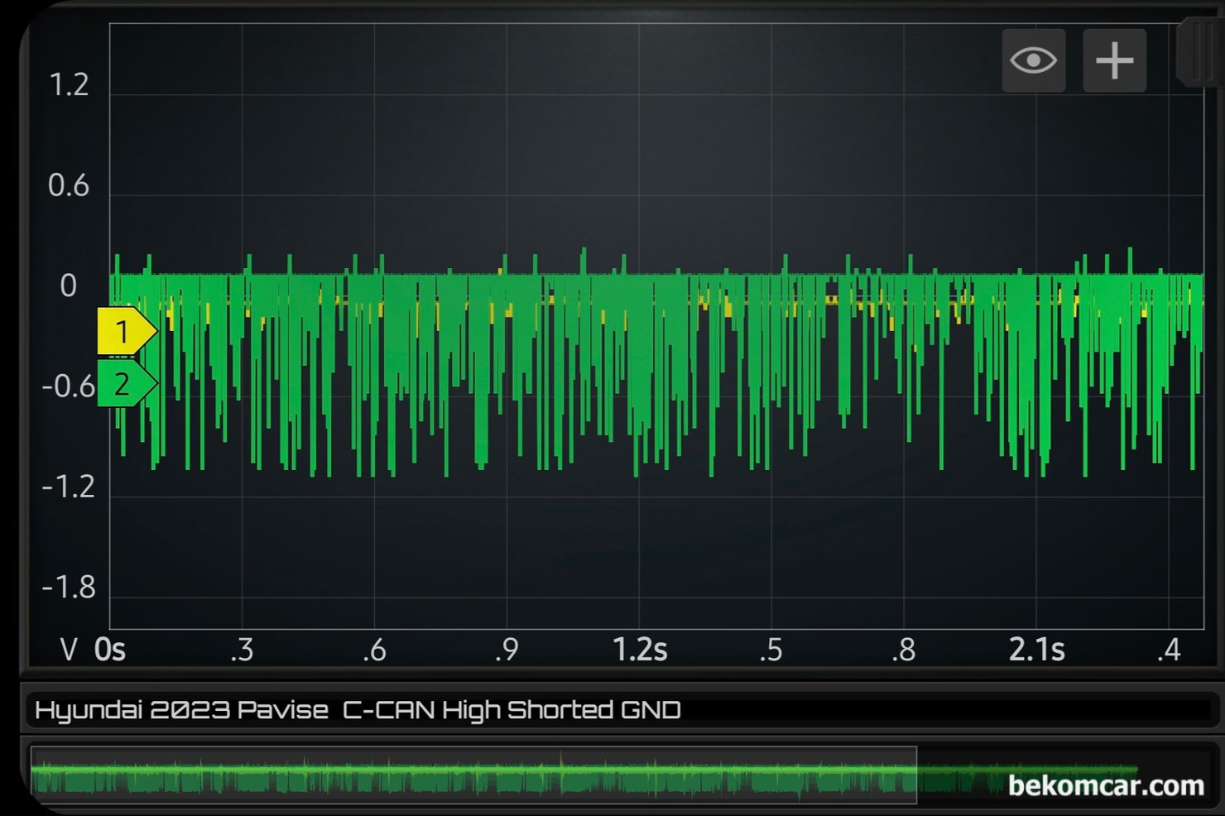Screen dimensions: 1225x816
Task: Click the 0.6 voltage axis label
Action: pyautogui.click(x=69, y=185)
